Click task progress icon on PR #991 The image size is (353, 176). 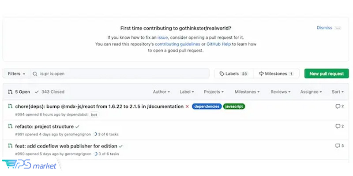(x=95, y=134)
